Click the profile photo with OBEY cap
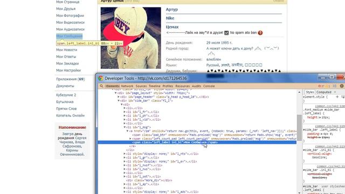 click(130, 38)
